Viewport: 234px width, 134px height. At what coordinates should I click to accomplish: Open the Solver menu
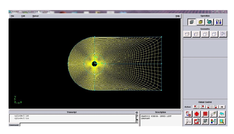pos(35,16)
